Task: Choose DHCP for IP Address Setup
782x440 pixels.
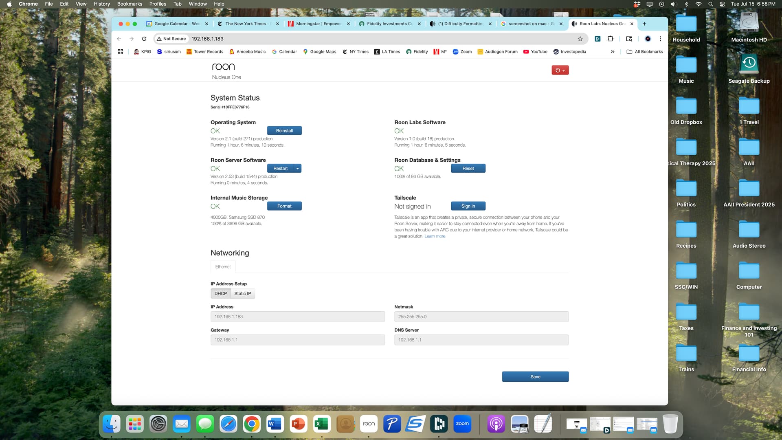Action: coord(221,294)
